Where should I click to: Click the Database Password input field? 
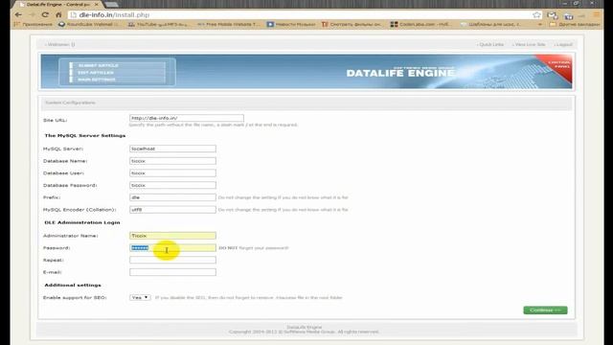click(x=172, y=185)
